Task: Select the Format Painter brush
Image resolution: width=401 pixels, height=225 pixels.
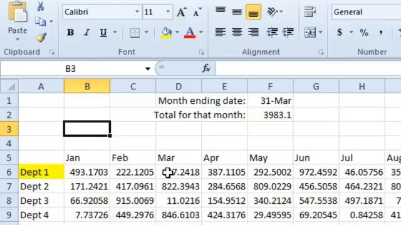Action: pyautogui.click(x=41, y=37)
